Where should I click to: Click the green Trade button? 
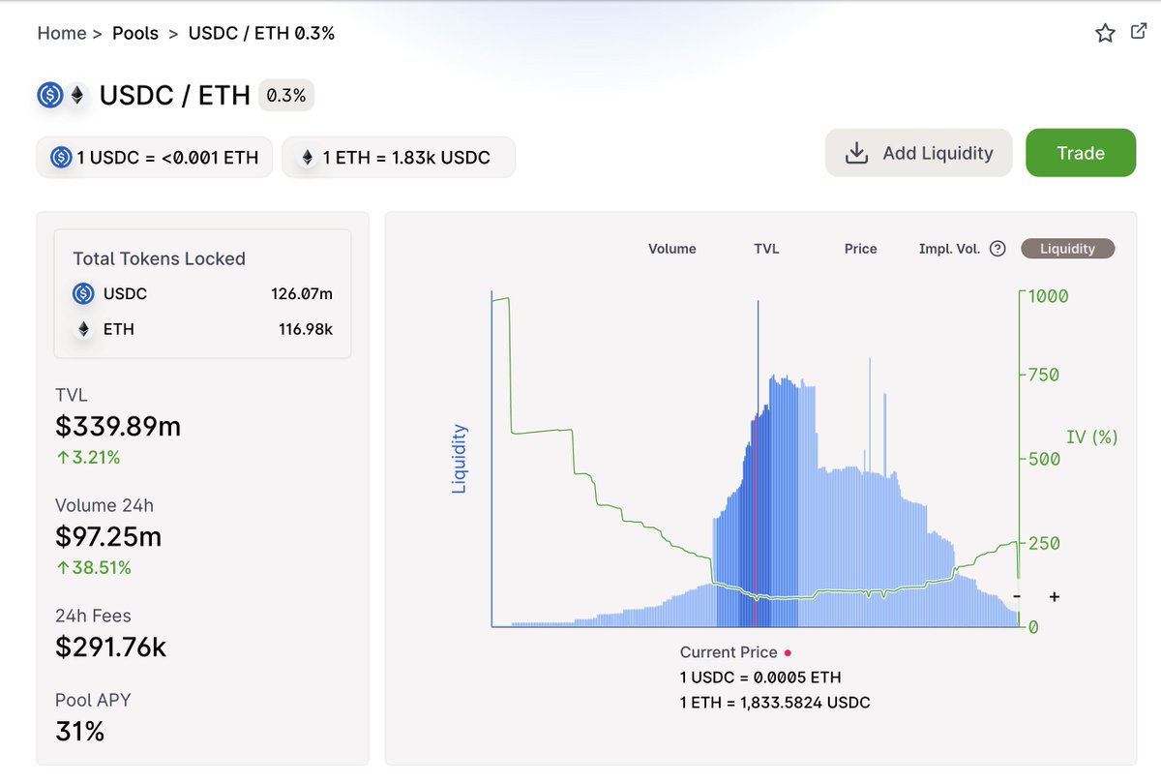[1081, 153]
